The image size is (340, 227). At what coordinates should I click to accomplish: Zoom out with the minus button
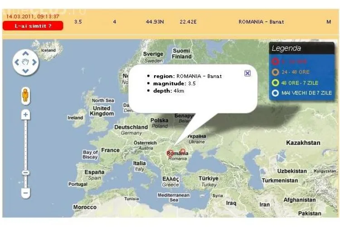[25, 193]
